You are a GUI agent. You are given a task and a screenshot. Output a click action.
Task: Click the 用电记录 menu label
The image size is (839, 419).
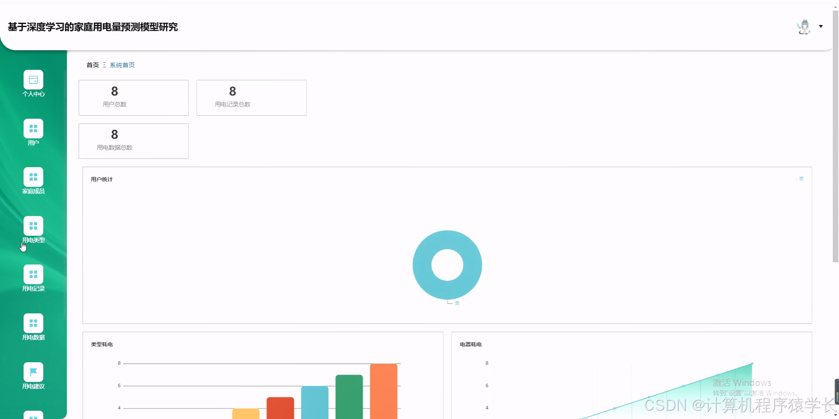pyautogui.click(x=33, y=288)
